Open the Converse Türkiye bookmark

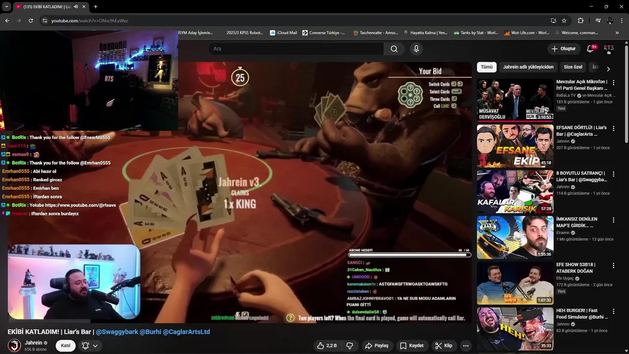point(324,33)
